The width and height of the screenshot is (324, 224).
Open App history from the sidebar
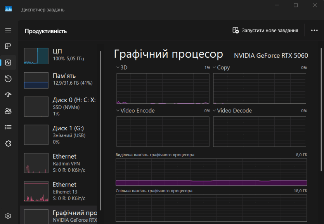8,79
